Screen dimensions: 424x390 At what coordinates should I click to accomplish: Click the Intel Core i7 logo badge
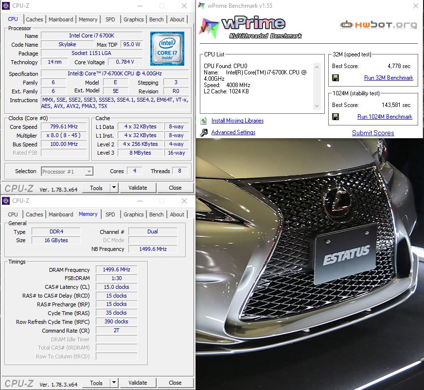click(x=167, y=49)
